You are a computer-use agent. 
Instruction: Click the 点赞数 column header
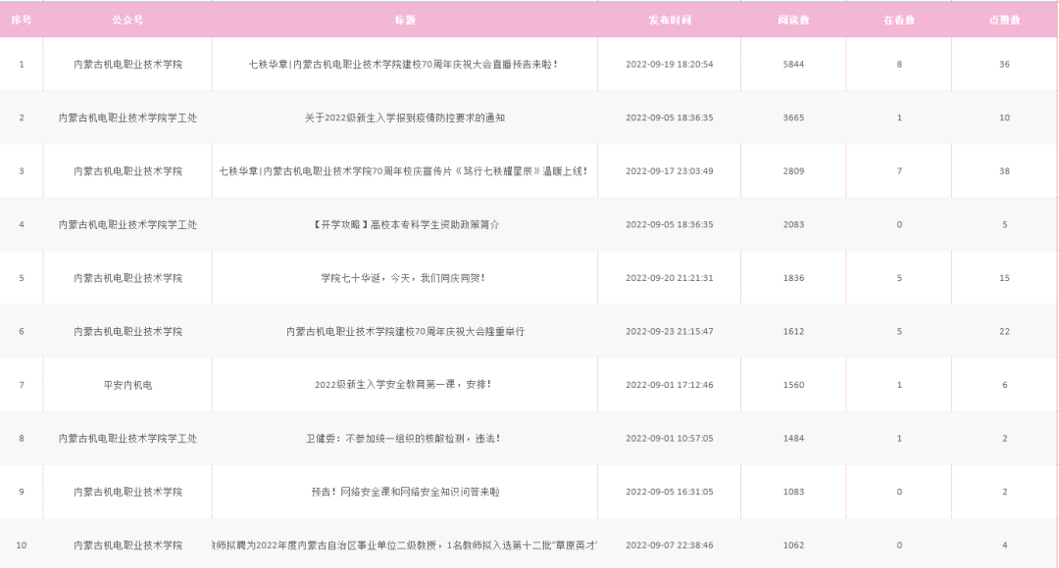pos(1004,20)
